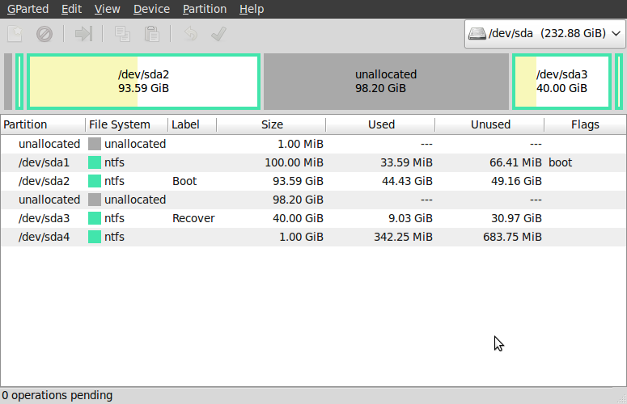The width and height of the screenshot is (627, 404).
Task: Open the Partition menu
Action: 204,9
